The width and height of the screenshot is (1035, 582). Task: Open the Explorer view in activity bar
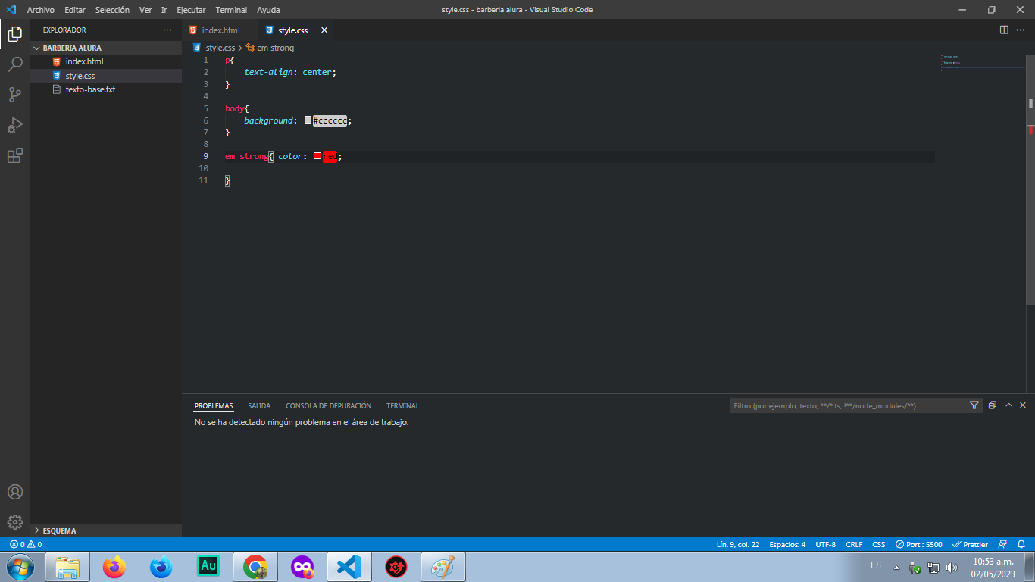[x=15, y=34]
